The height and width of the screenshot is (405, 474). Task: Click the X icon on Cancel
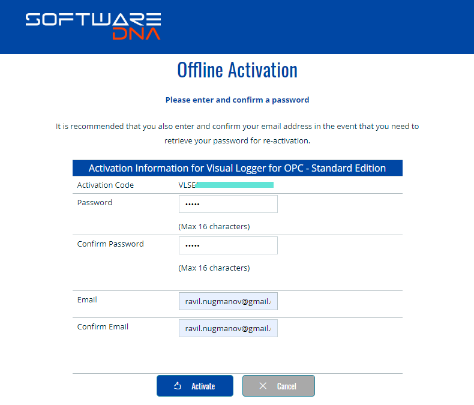click(x=263, y=386)
